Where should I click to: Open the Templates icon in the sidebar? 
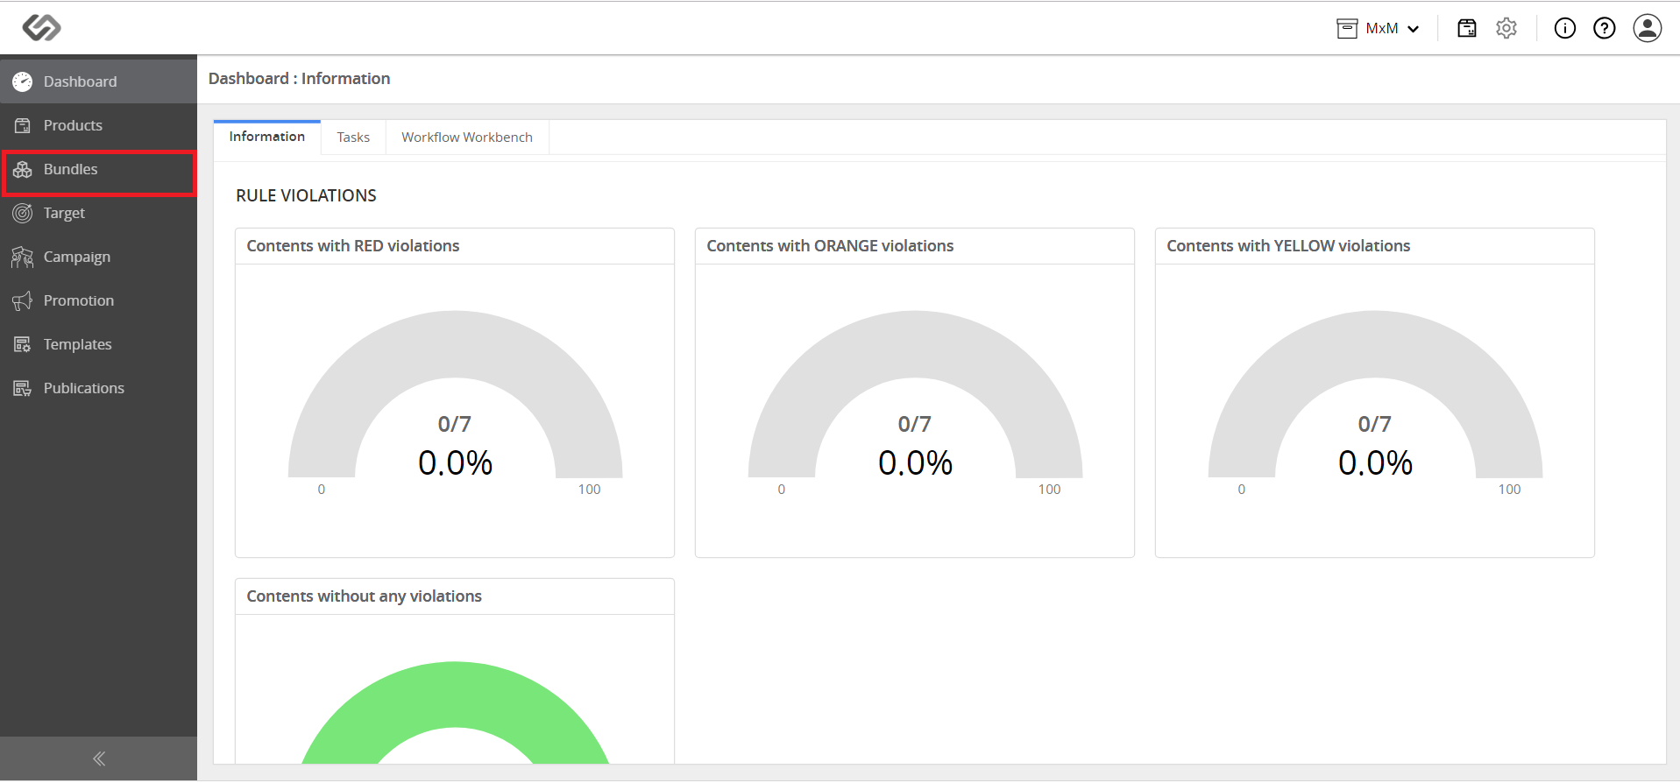(23, 344)
